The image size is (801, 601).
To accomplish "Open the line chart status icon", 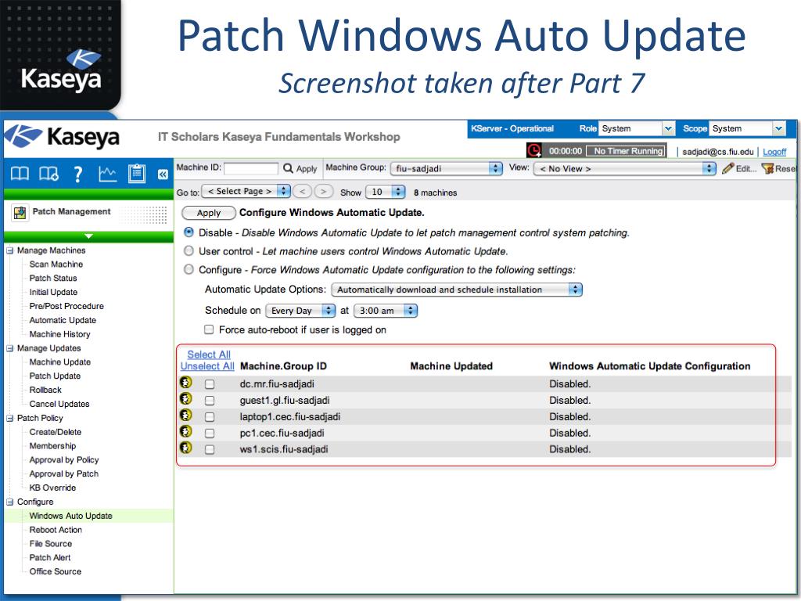I will pyautogui.click(x=107, y=174).
